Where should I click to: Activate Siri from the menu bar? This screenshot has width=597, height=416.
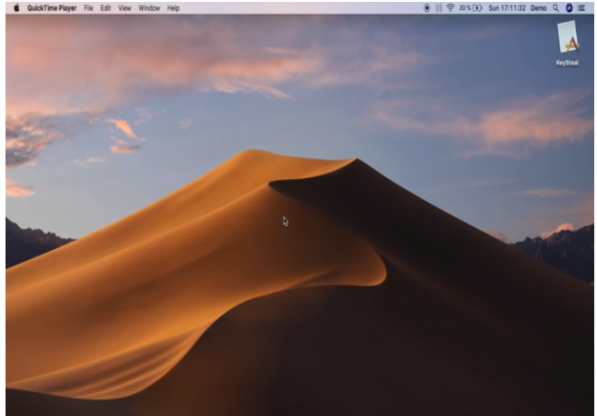point(569,8)
